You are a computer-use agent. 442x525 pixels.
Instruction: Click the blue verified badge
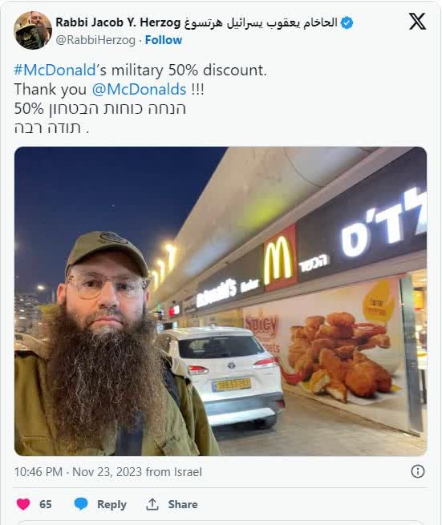tap(347, 22)
